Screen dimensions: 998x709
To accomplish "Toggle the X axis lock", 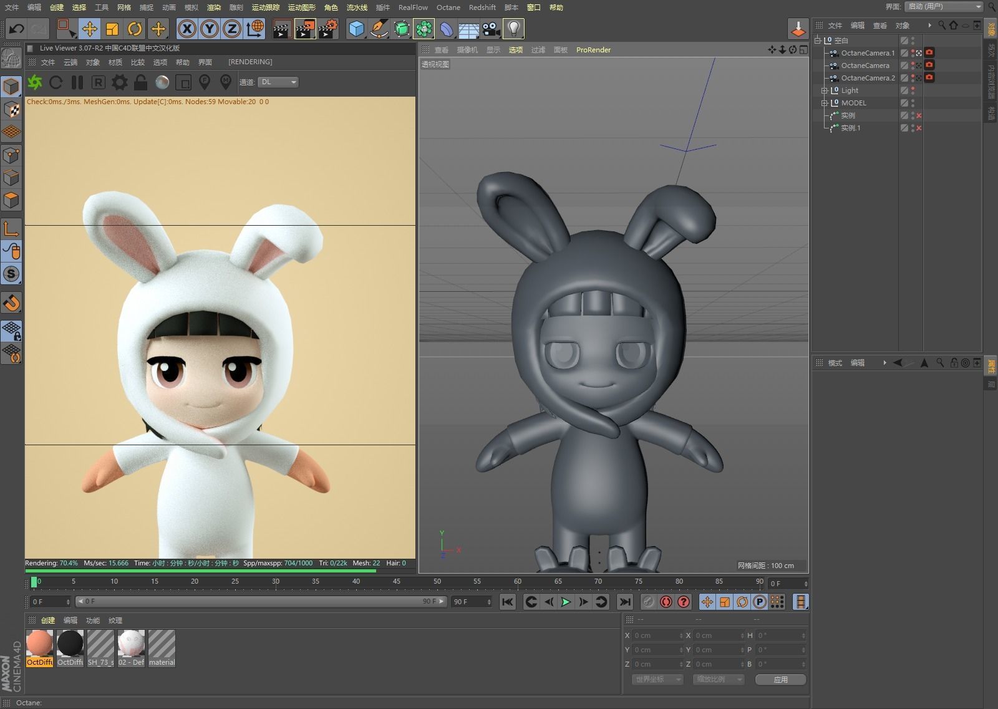I will [x=187, y=29].
